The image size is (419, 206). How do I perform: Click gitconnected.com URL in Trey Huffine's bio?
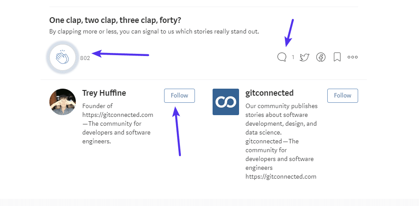(x=118, y=115)
